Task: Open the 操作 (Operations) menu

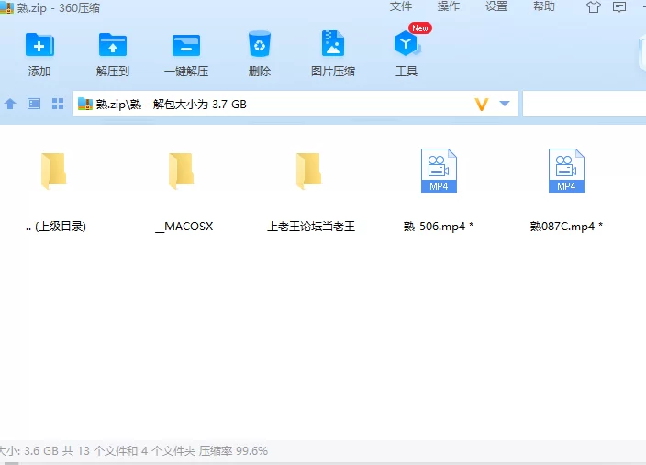Action: pyautogui.click(x=449, y=6)
